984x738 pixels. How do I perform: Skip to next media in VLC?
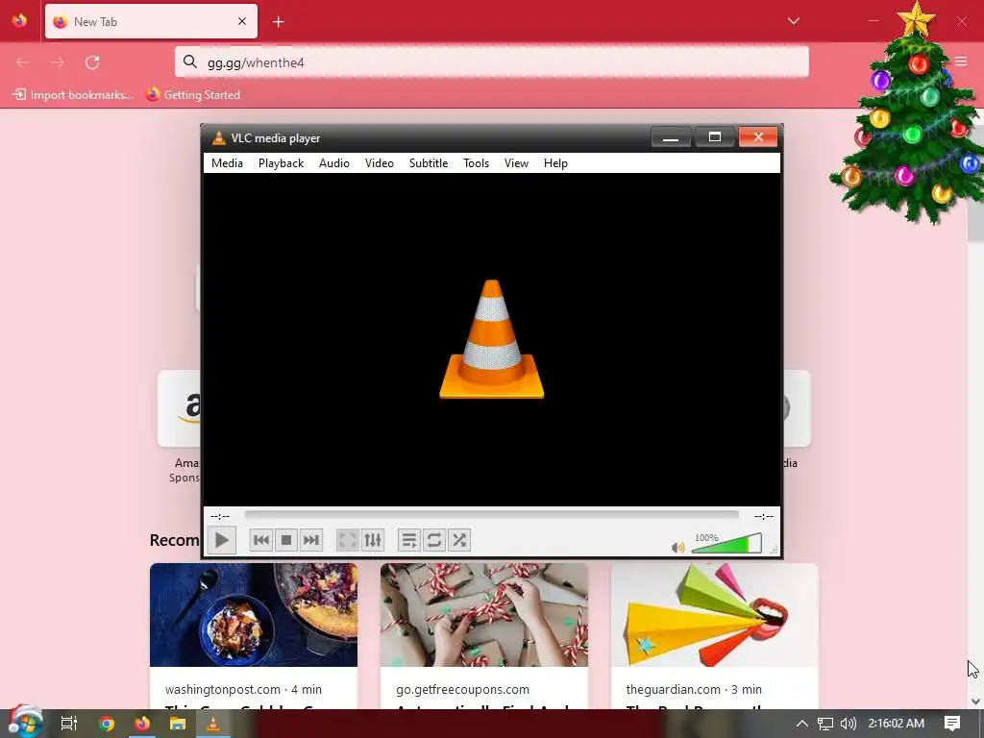click(x=311, y=540)
